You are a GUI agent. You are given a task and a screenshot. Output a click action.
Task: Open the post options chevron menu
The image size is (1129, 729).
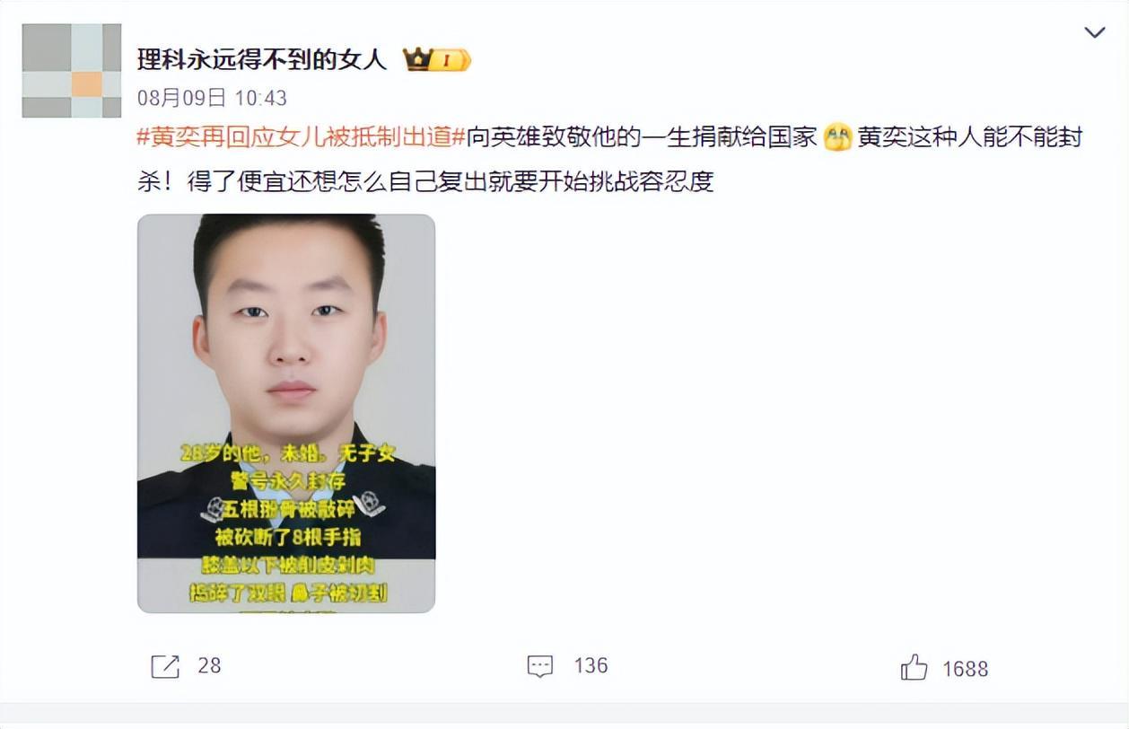pyautogui.click(x=1094, y=33)
